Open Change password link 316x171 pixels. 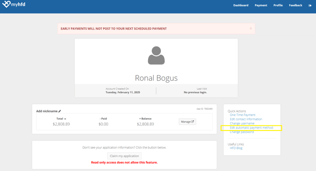[241, 132]
